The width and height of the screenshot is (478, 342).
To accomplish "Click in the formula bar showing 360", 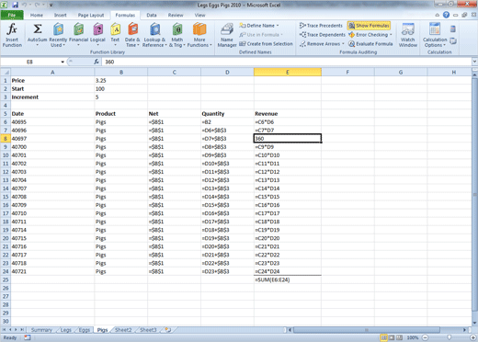I will (x=287, y=62).
